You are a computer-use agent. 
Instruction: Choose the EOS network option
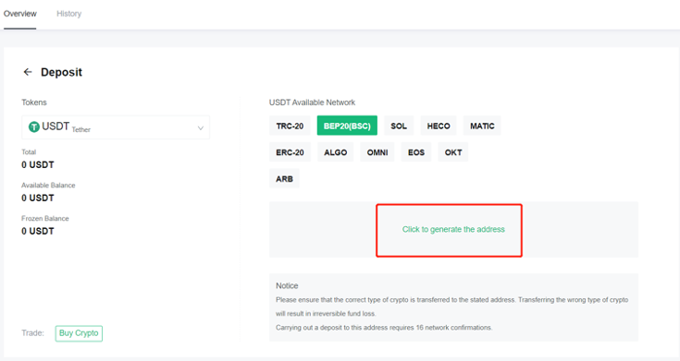click(416, 152)
